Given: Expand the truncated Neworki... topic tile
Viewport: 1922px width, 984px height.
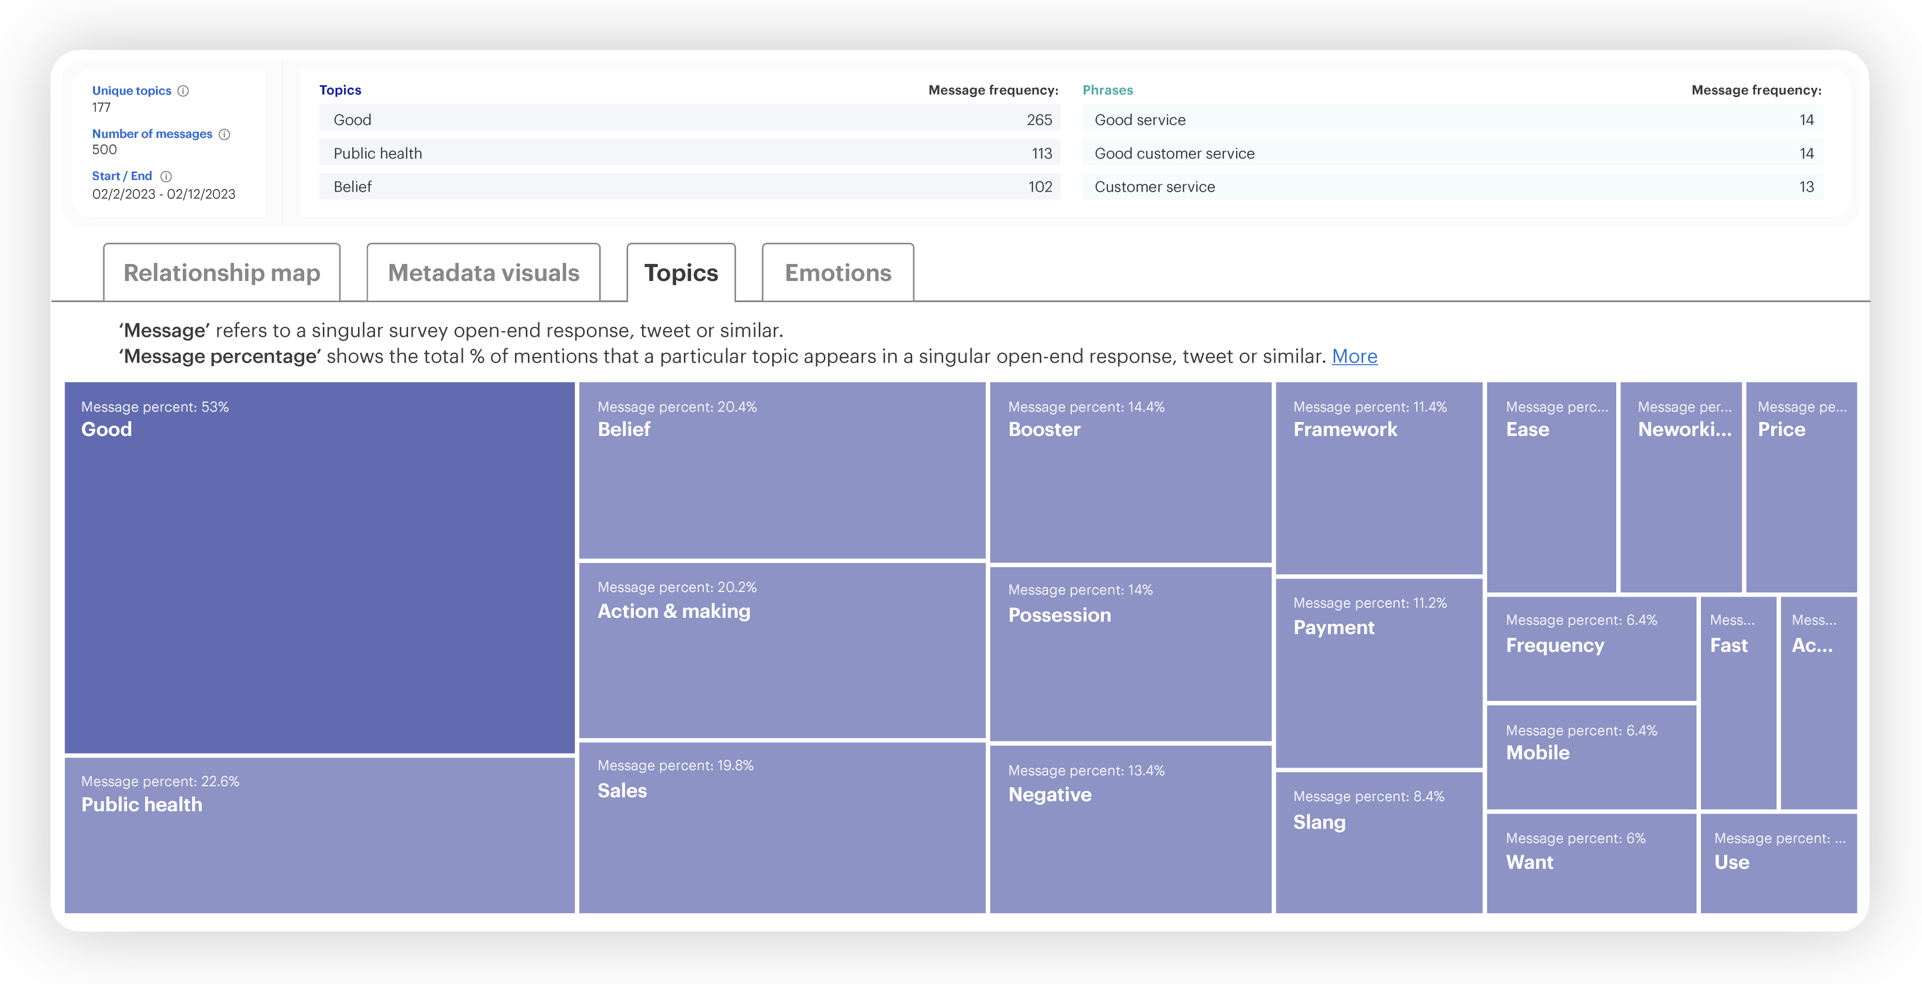Looking at the screenshot, I should pyautogui.click(x=1681, y=490).
